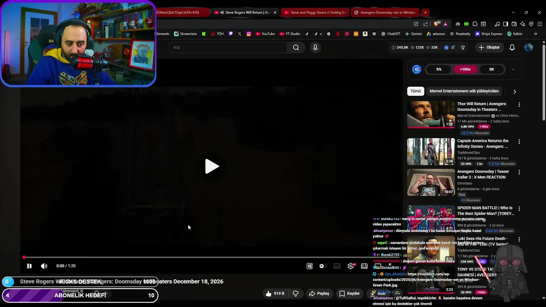Open the Brave Shields lion icon
This screenshot has width=546, height=307.
click(436, 24)
